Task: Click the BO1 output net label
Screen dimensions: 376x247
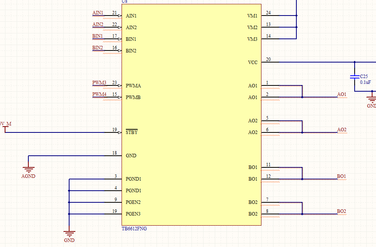Action: 341,176
